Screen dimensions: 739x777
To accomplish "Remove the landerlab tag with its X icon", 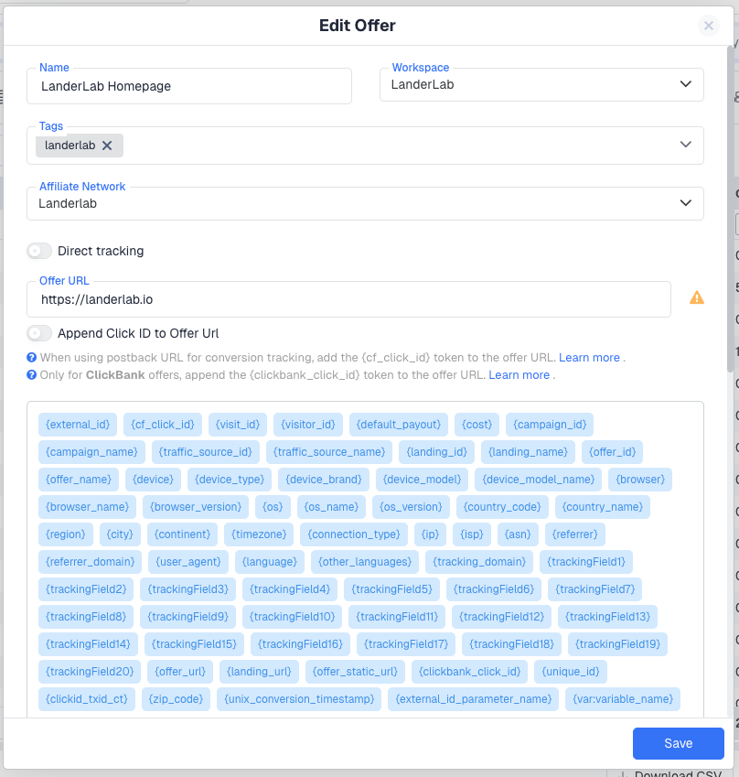I will (x=107, y=146).
